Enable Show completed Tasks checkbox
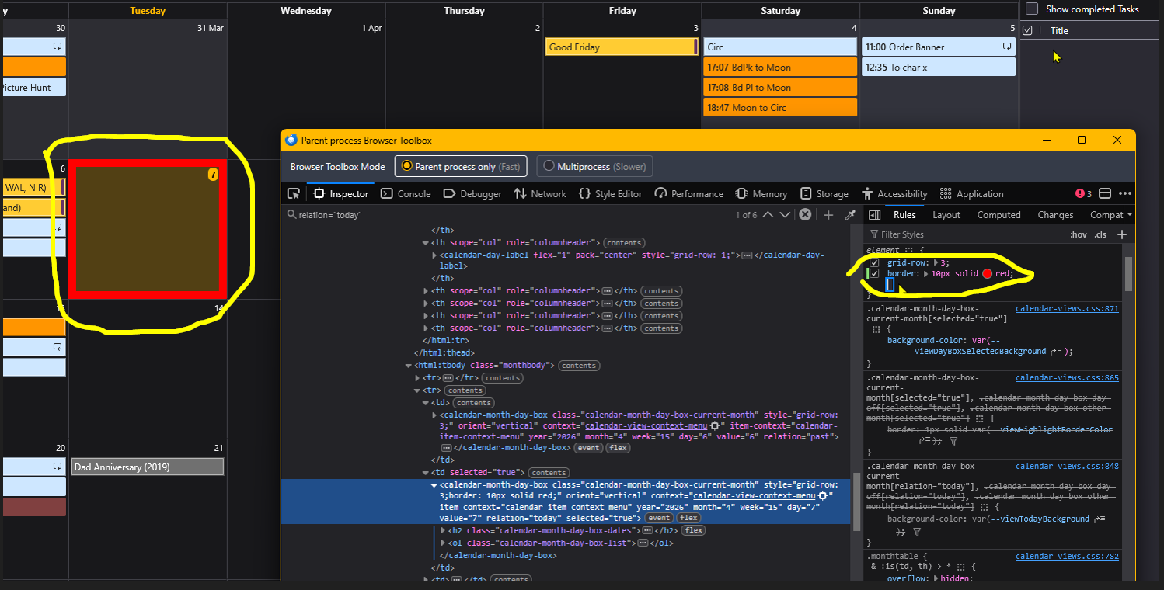This screenshot has width=1164, height=590. (x=1032, y=9)
